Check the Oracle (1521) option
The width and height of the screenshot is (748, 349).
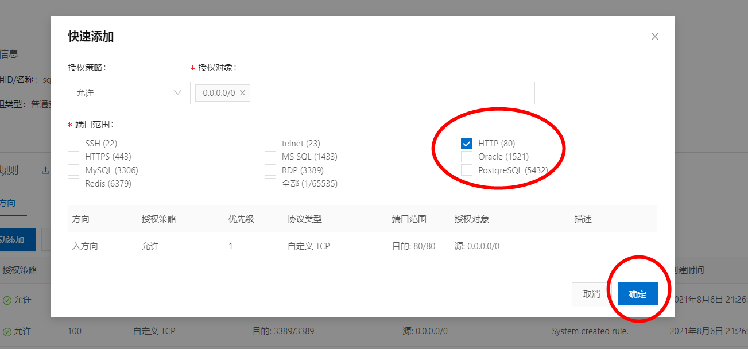tap(467, 157)
